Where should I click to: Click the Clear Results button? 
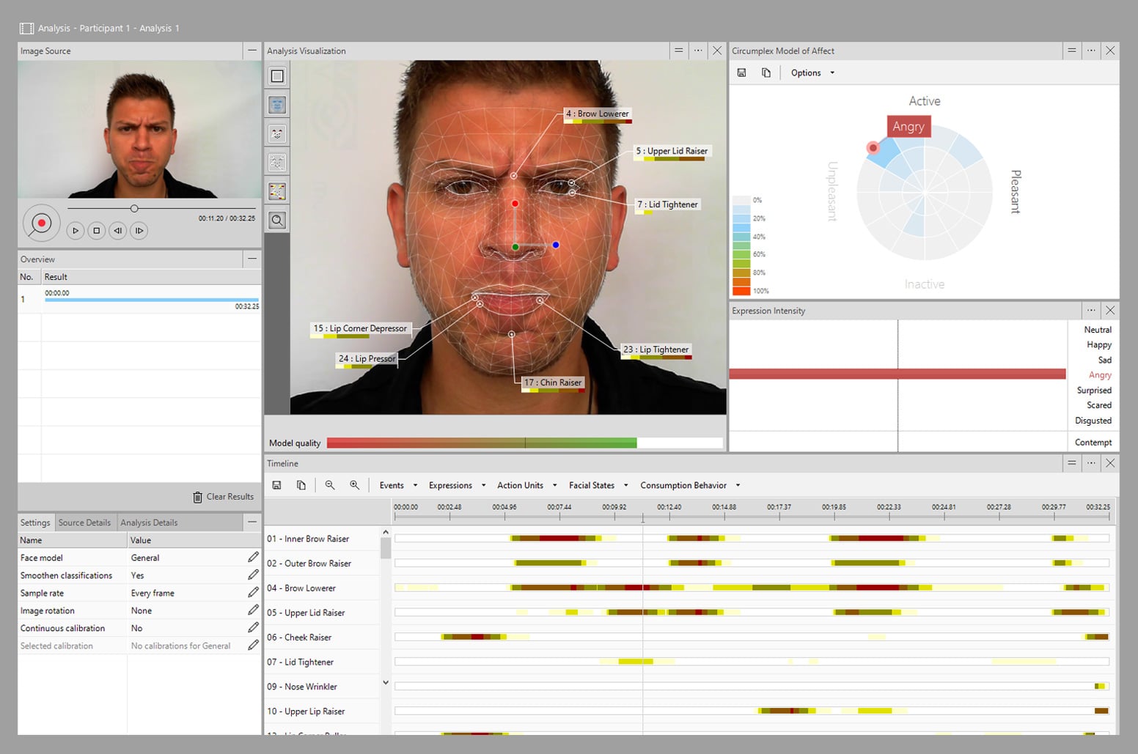click(x=224, y=496)
